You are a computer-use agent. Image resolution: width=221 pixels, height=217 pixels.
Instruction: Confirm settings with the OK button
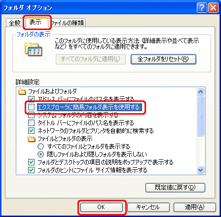(102, 207)
